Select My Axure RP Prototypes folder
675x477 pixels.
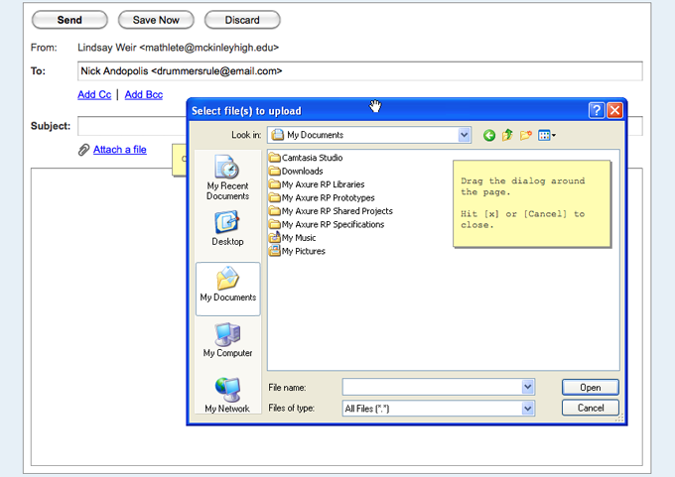322,198
